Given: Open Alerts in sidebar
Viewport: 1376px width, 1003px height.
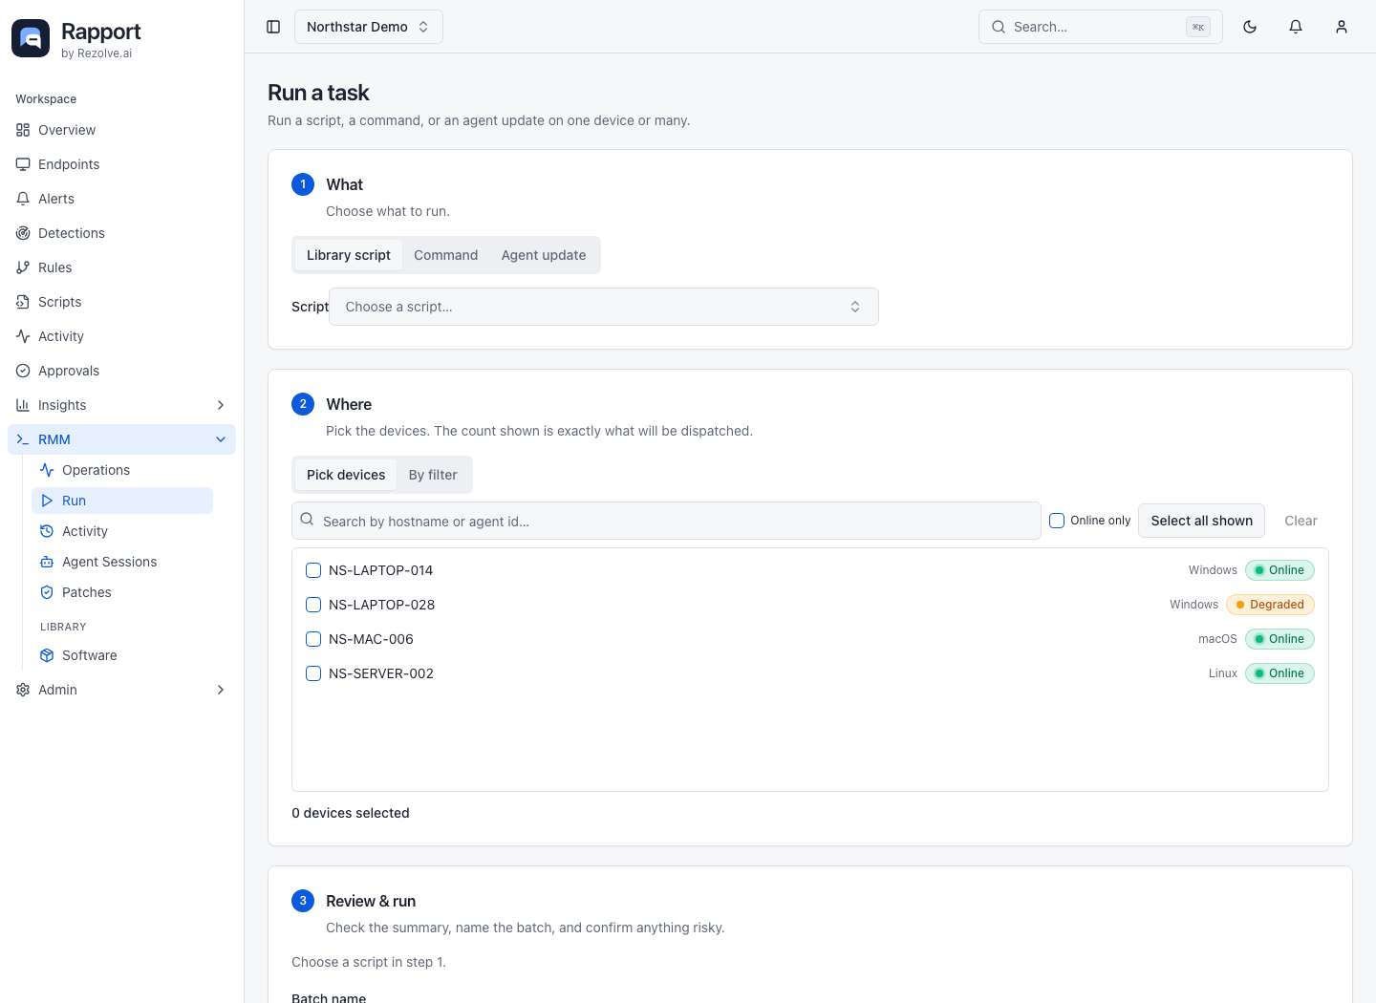Looking at the screenshot, I should [x=121, y=199].
